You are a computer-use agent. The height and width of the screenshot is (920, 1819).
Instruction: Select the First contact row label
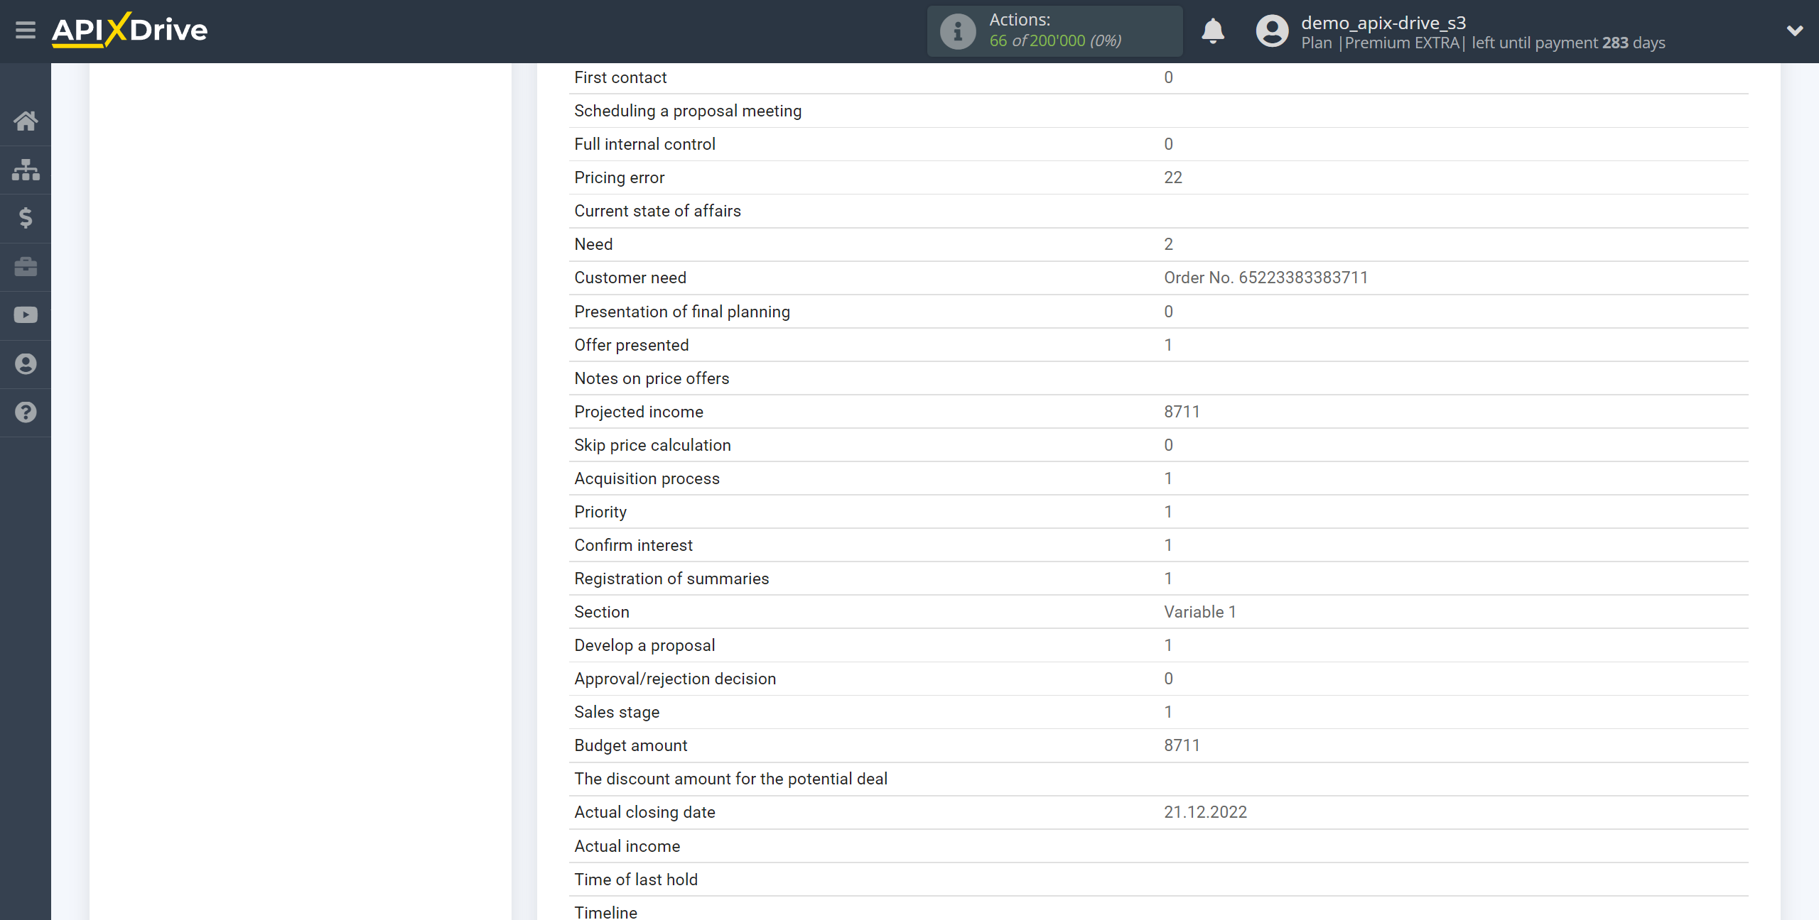[620, 77]
